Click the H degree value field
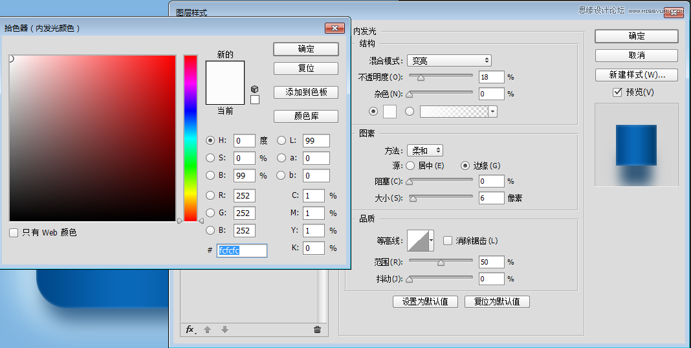Screen dimensions: 691x348 click(x=245, y=141)
